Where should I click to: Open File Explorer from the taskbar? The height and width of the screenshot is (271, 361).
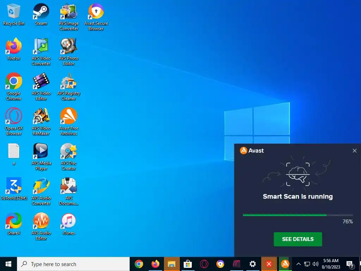[172, 264]
